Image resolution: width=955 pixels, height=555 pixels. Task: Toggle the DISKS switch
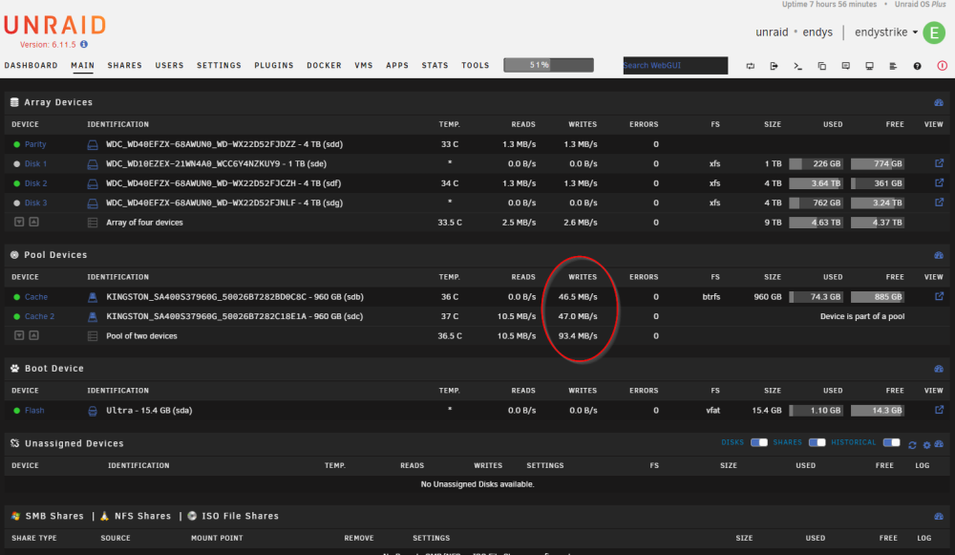click(x=759, y=442)
